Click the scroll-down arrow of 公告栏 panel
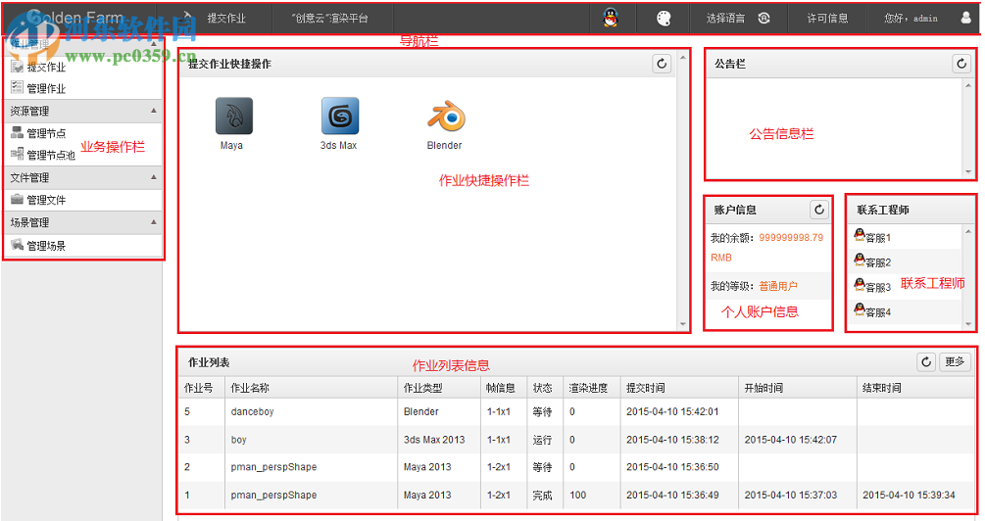The image size is (985, 521). click(968, 171)
